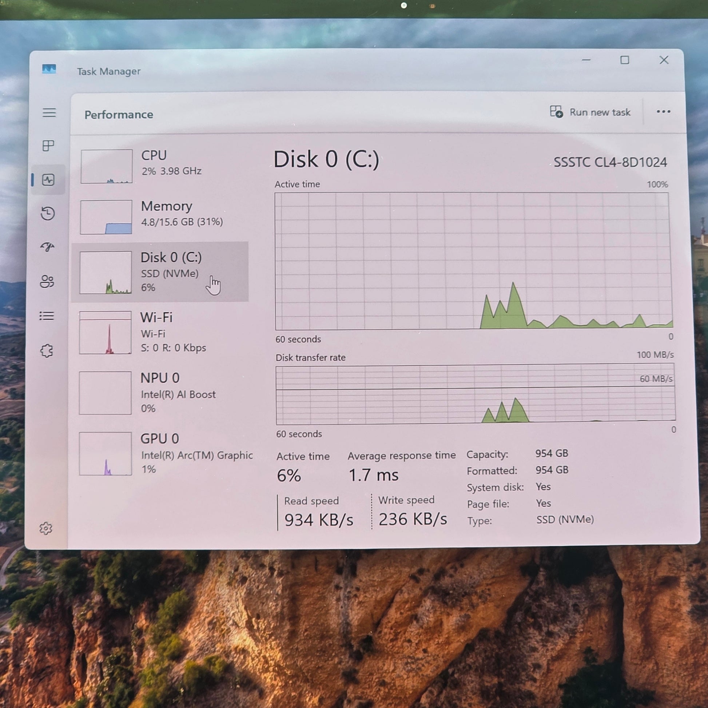
Task: Maximize the Task Manager window
Action: [625, 60]
